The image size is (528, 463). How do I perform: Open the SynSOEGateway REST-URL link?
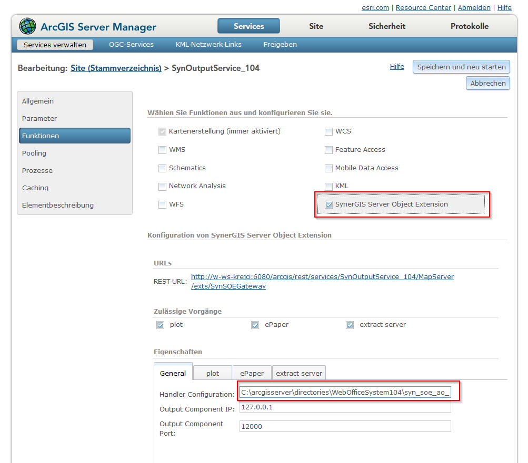coord(228,286)
